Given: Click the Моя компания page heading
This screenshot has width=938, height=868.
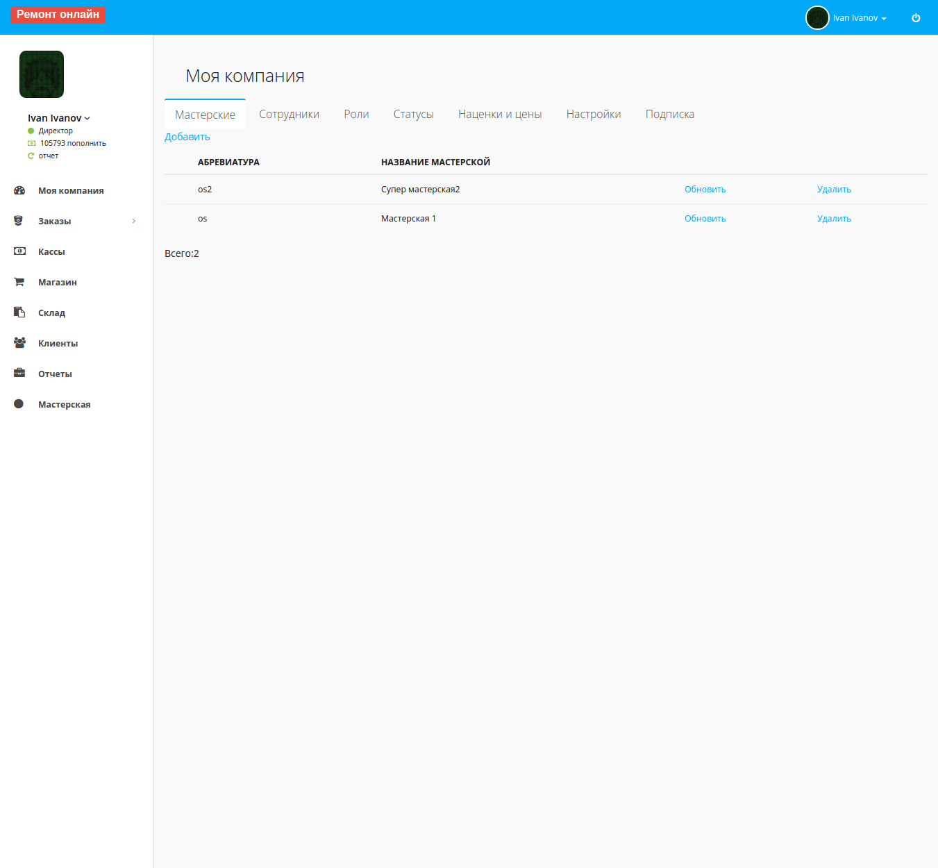Looking at the screenshot, I should (x=245, y=76).
